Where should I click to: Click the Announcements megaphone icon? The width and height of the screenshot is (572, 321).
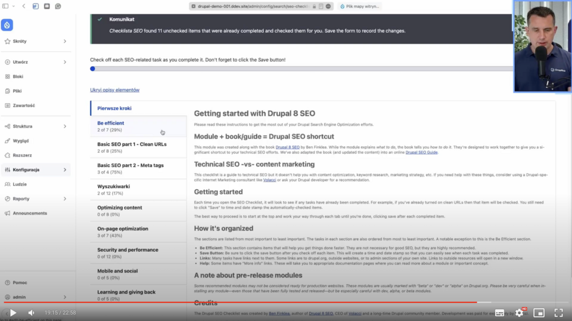[x=7, y=213]
